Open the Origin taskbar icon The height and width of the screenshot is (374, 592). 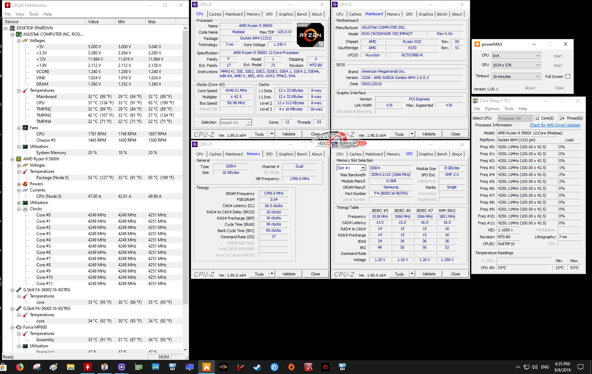(x=291, y=367)
